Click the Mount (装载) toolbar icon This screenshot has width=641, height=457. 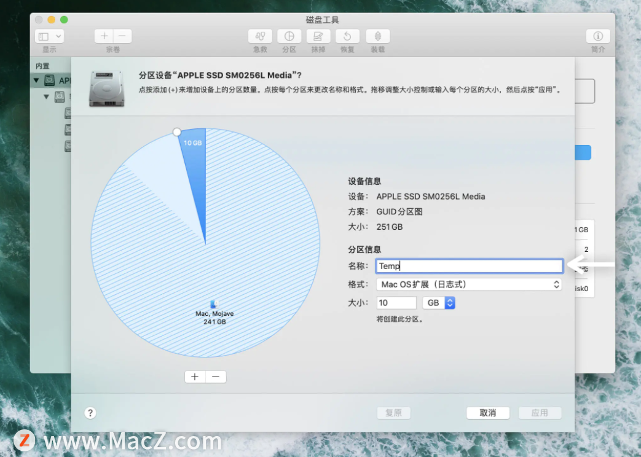point(378,36)
